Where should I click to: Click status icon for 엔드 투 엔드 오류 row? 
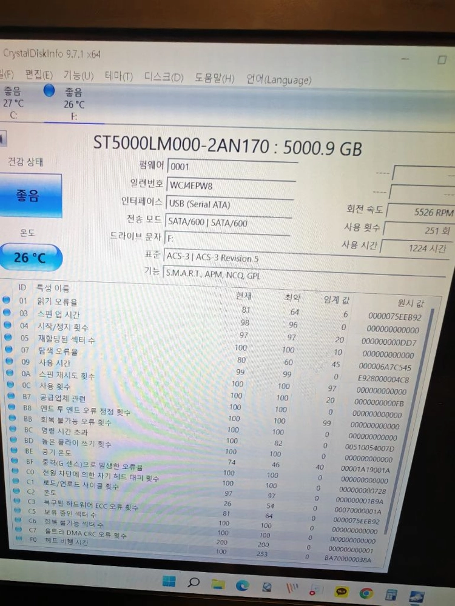coord(12,407)
